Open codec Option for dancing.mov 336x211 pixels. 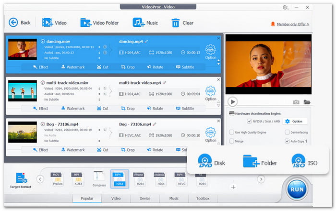coord(211,52)
